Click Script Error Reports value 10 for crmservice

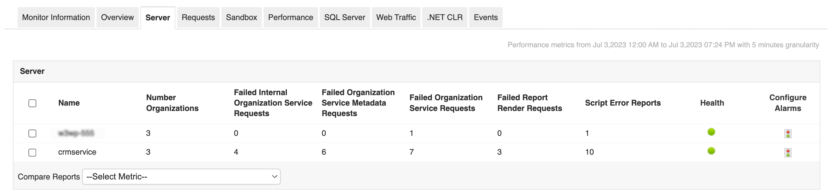click(589, 152)
